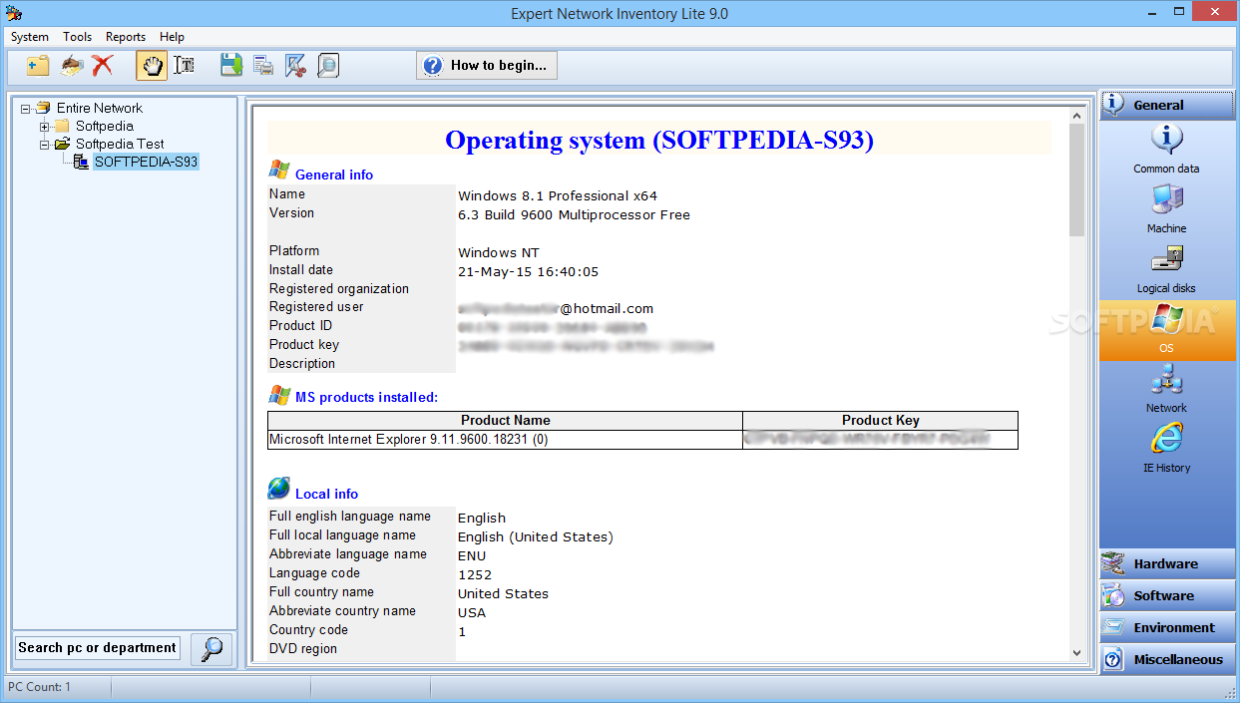This screenshot has height=703, width=1240.
Task: Select SOFTPEDIA-S93 computer in tree
Action: (x=146, y=162)
